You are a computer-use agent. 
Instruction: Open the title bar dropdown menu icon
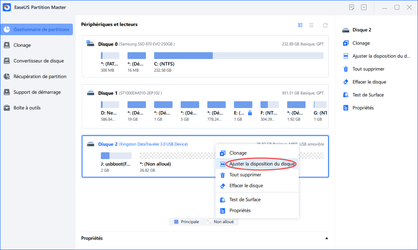click(x=364, y=8)
